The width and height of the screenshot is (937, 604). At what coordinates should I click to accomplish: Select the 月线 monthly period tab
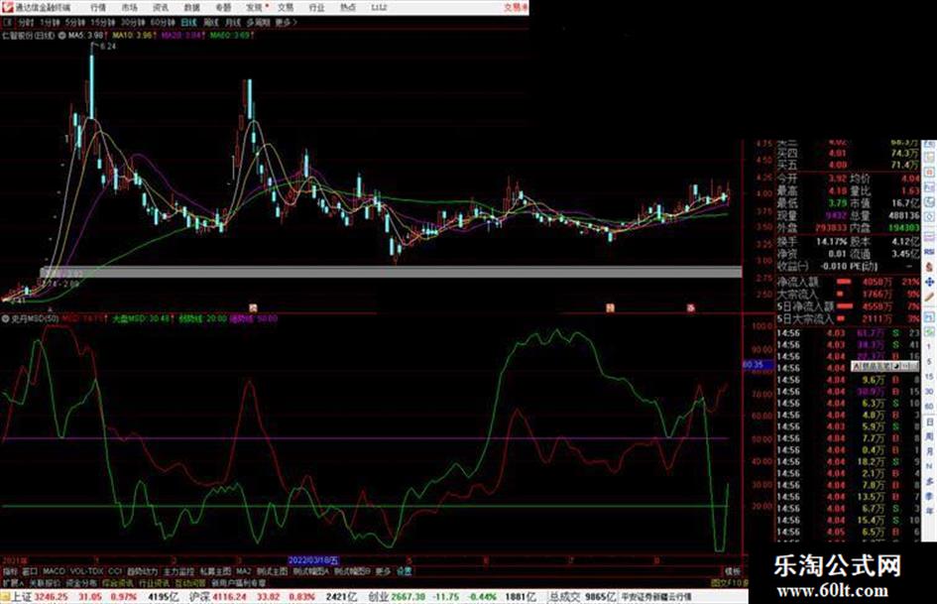[x=233, y=22]
